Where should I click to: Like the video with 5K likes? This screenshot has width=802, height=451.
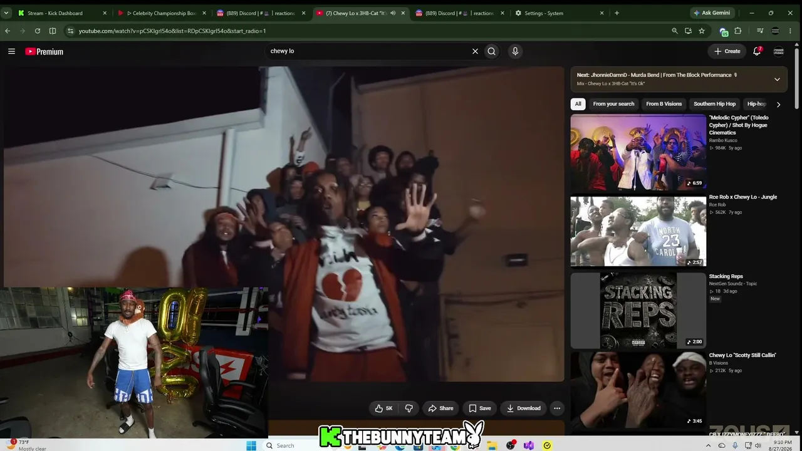pos(383,408)
